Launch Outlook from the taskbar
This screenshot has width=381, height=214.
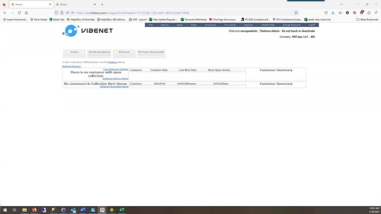[73, 210]
